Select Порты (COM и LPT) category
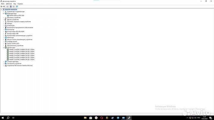Viewport: 214px width, 120px height. pyautogui.click(x=13, y=44)
